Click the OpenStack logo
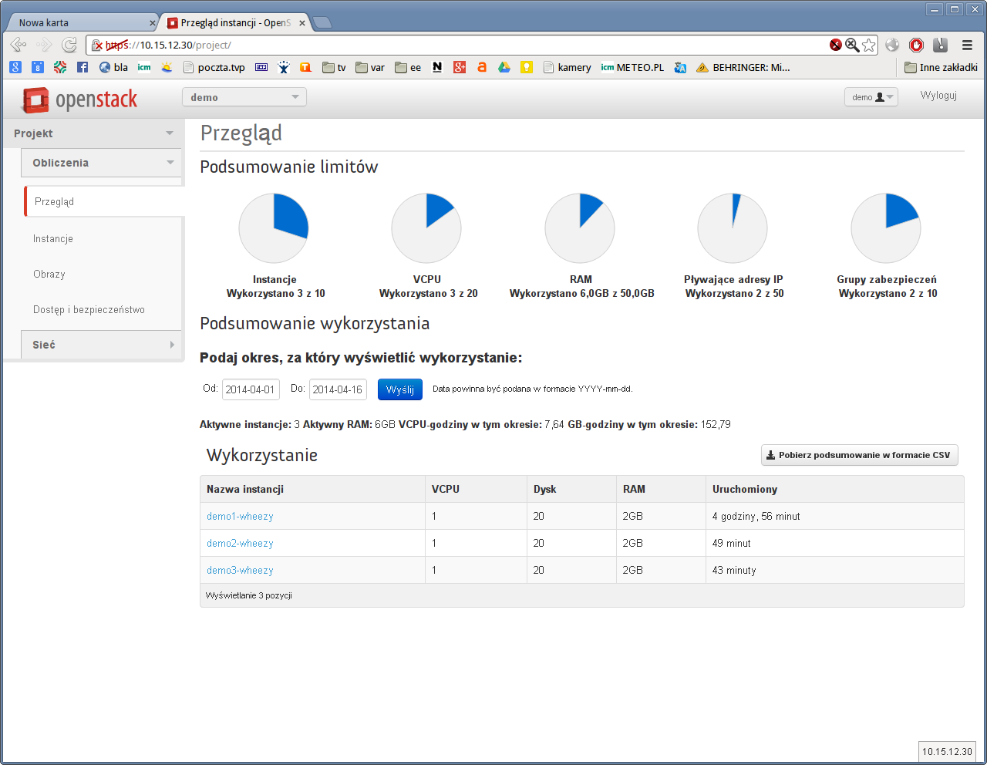This screenshot has width=987, height=765. pos(79,99)
